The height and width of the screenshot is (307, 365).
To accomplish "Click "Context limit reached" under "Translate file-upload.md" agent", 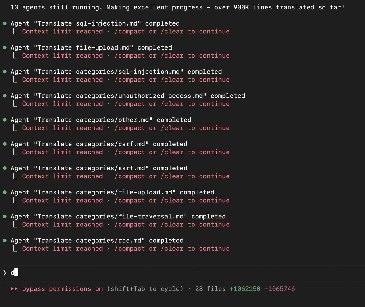I will pos(62,56).
